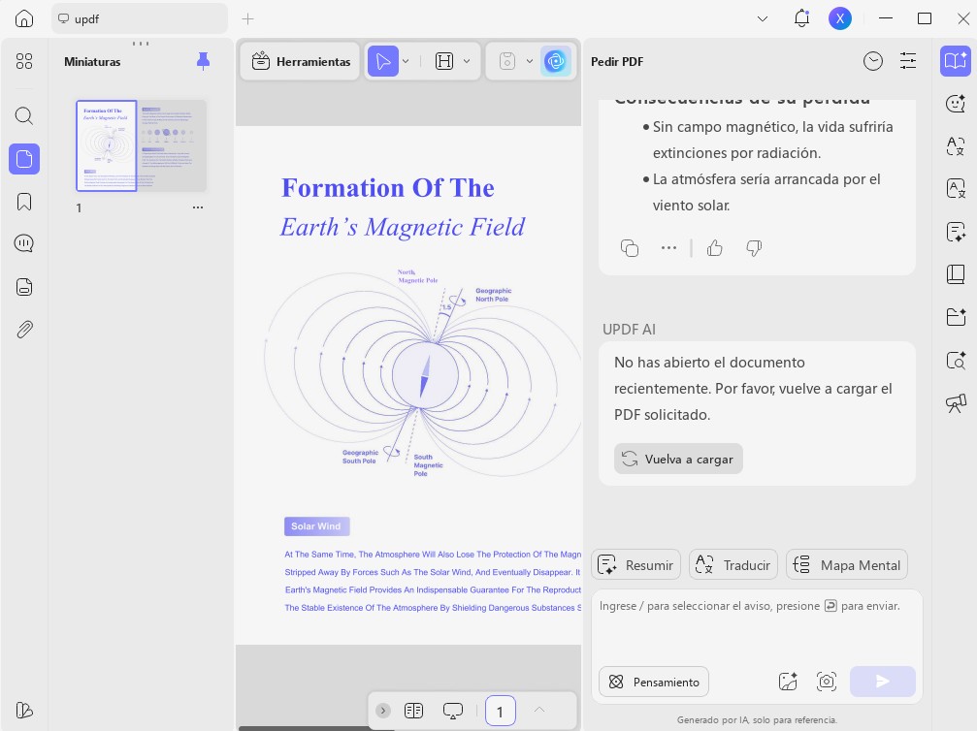Click the notification bell icon
This screenshot has height=731, width=977.
tap(802, 18)
